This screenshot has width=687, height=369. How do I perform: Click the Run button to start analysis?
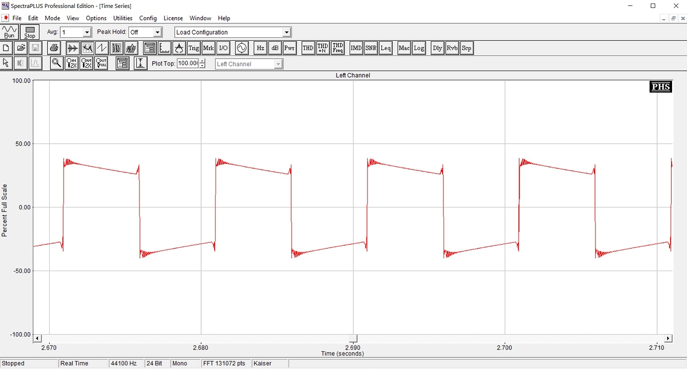9,32
